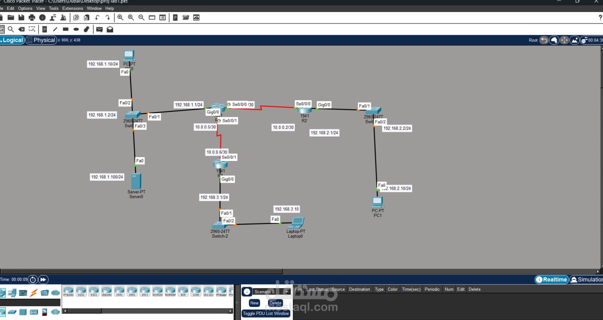Choose the Connections lightning bolt category
The width and height of the screenshot is (603, 320).
[33, 293]
